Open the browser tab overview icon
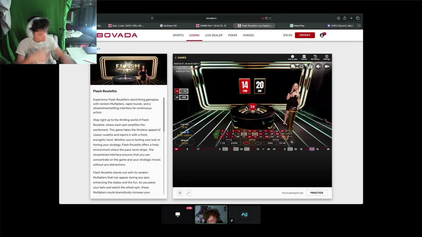Image resolution: width=422 pixels, height=237 pixels. click(x=358, y=18)
